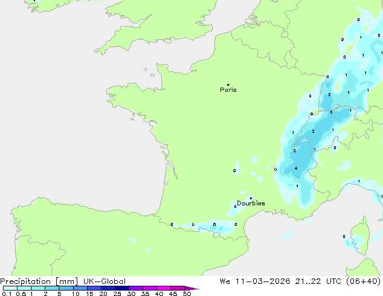Image resolution: width=383 pixels, height=296 pixels.
Task: Pick the 25–30 mm navy legend swatch
Action: coord(122,288)
